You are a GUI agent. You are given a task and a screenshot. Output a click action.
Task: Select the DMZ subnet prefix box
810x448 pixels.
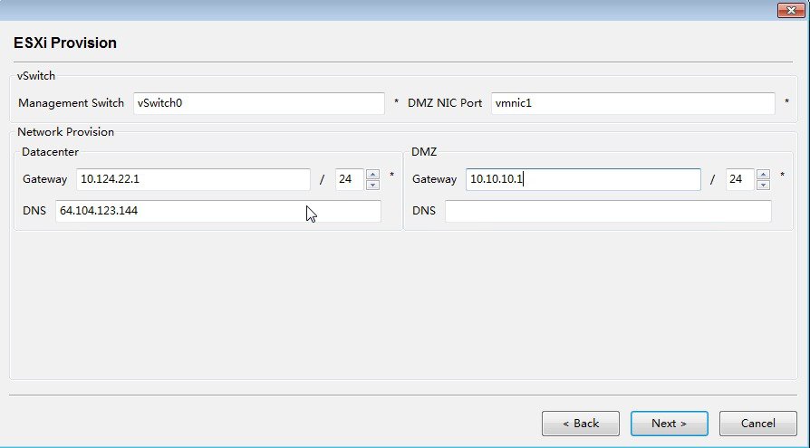click(740, 179)
